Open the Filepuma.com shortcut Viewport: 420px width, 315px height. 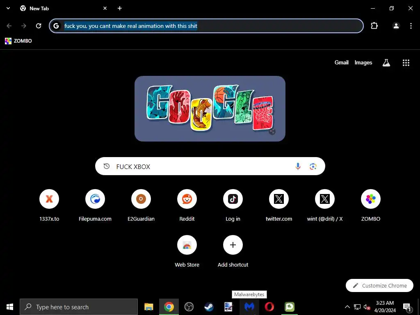click(x=95, y=205)
